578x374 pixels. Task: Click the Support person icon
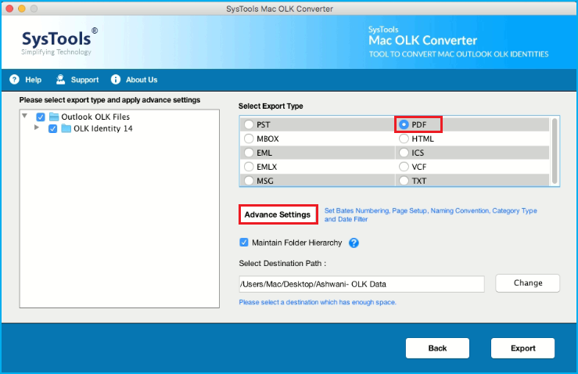click(60, 79)
